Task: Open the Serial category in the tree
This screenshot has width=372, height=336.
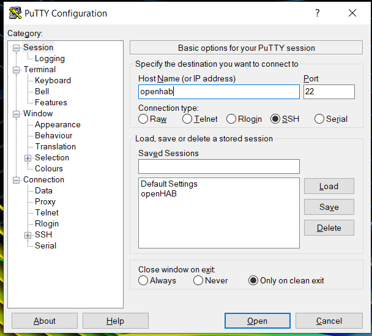Action: [x=45, y=245]
